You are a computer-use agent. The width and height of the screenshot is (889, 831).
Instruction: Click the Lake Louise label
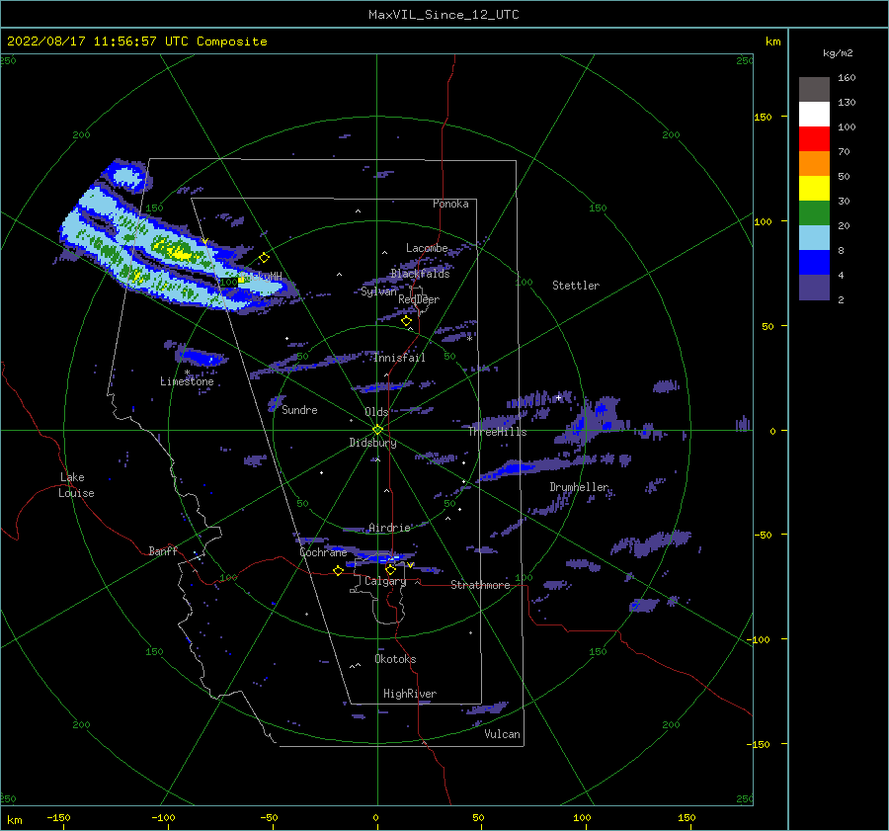pyautogui.click(x=76, y=485)
